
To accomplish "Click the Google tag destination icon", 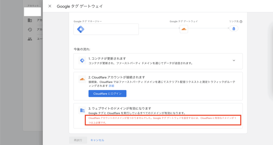I will tap(234, 28).
